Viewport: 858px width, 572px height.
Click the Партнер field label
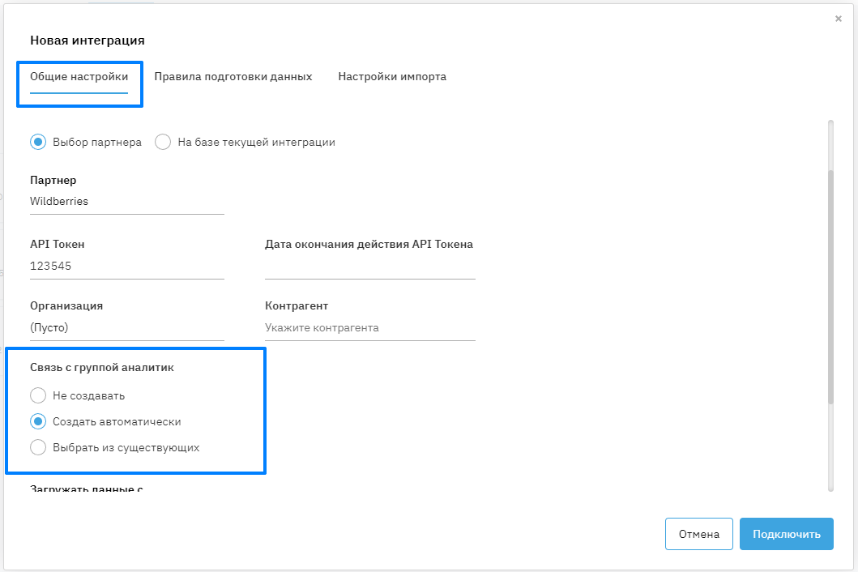tap(53, 181)
